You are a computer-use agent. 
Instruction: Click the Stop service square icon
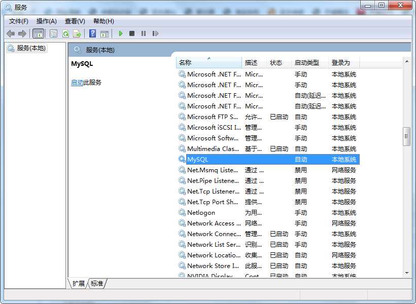pos(132,33)
